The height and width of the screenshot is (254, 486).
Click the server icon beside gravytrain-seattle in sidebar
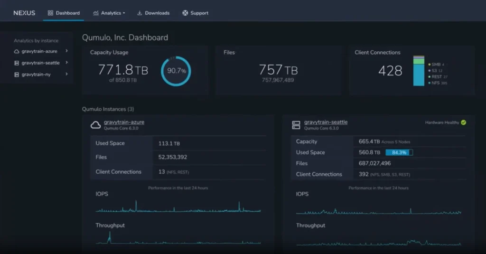click(17, 63)
